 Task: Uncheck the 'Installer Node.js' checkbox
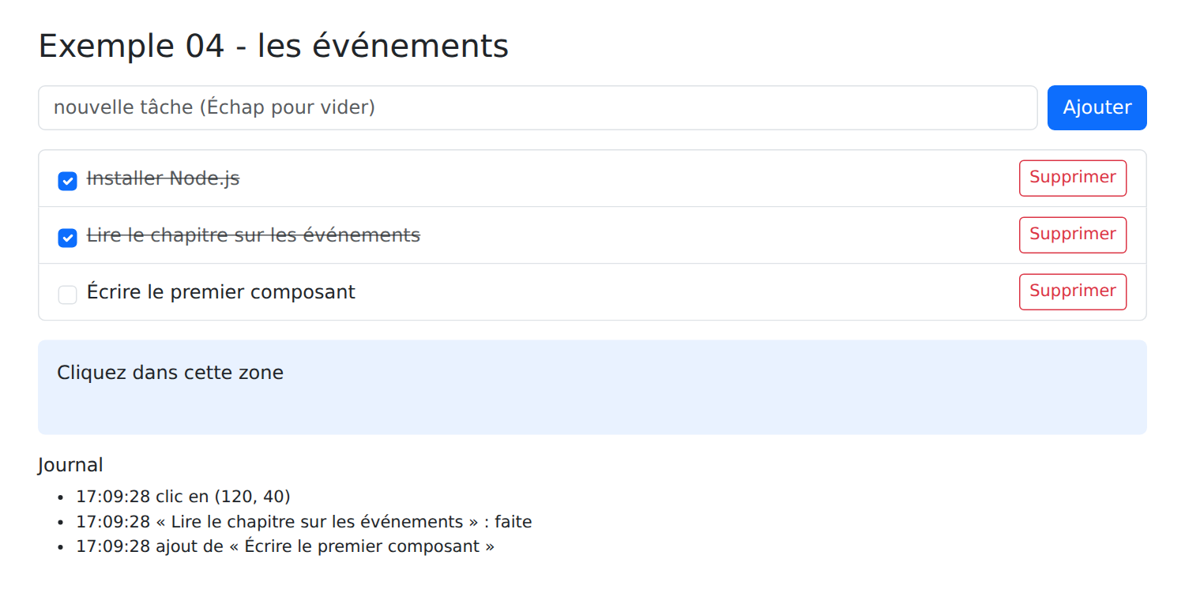[x=67, y=181]
